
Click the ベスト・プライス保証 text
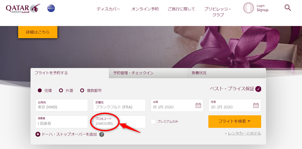[x=232, y=89]
